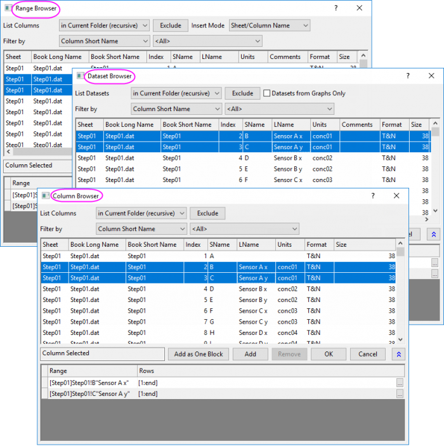
Task: Sort by Units header in the Column Browser
Action: click(x=290, y=245)
